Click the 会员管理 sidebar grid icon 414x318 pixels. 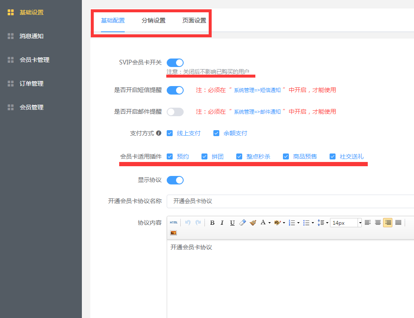(11, 107)
